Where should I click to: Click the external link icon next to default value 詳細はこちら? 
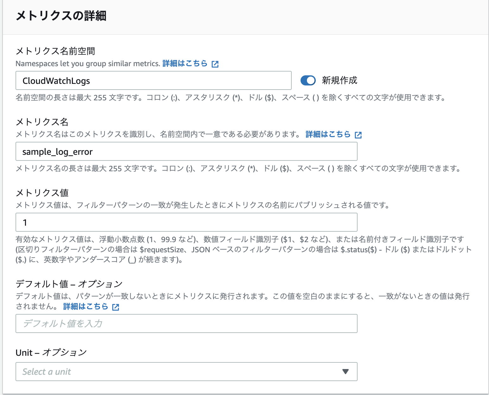116,306
